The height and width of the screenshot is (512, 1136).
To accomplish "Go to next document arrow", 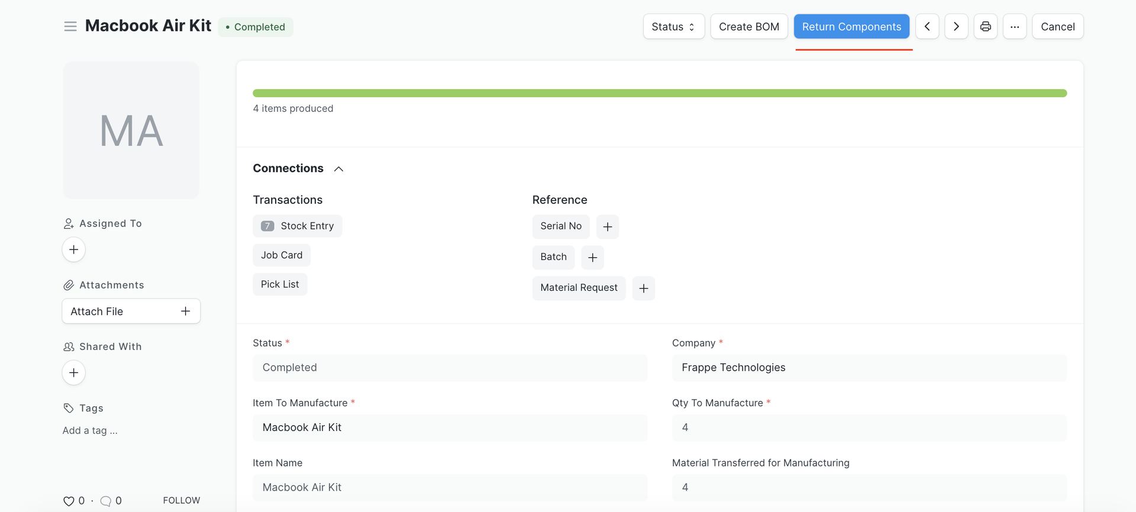I will [x=956, y=27].
